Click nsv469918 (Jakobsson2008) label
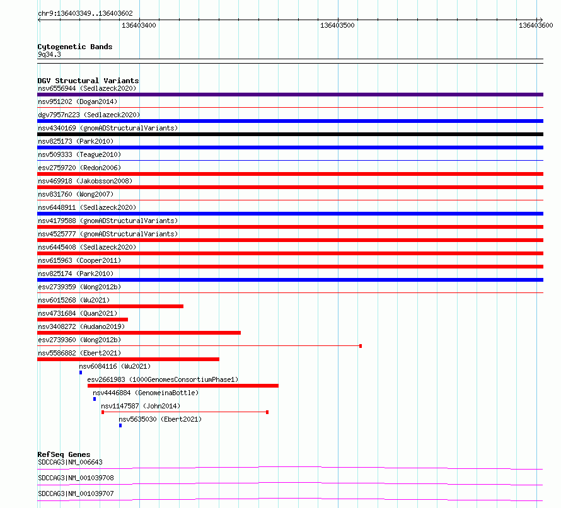 (x=85, y=181)
